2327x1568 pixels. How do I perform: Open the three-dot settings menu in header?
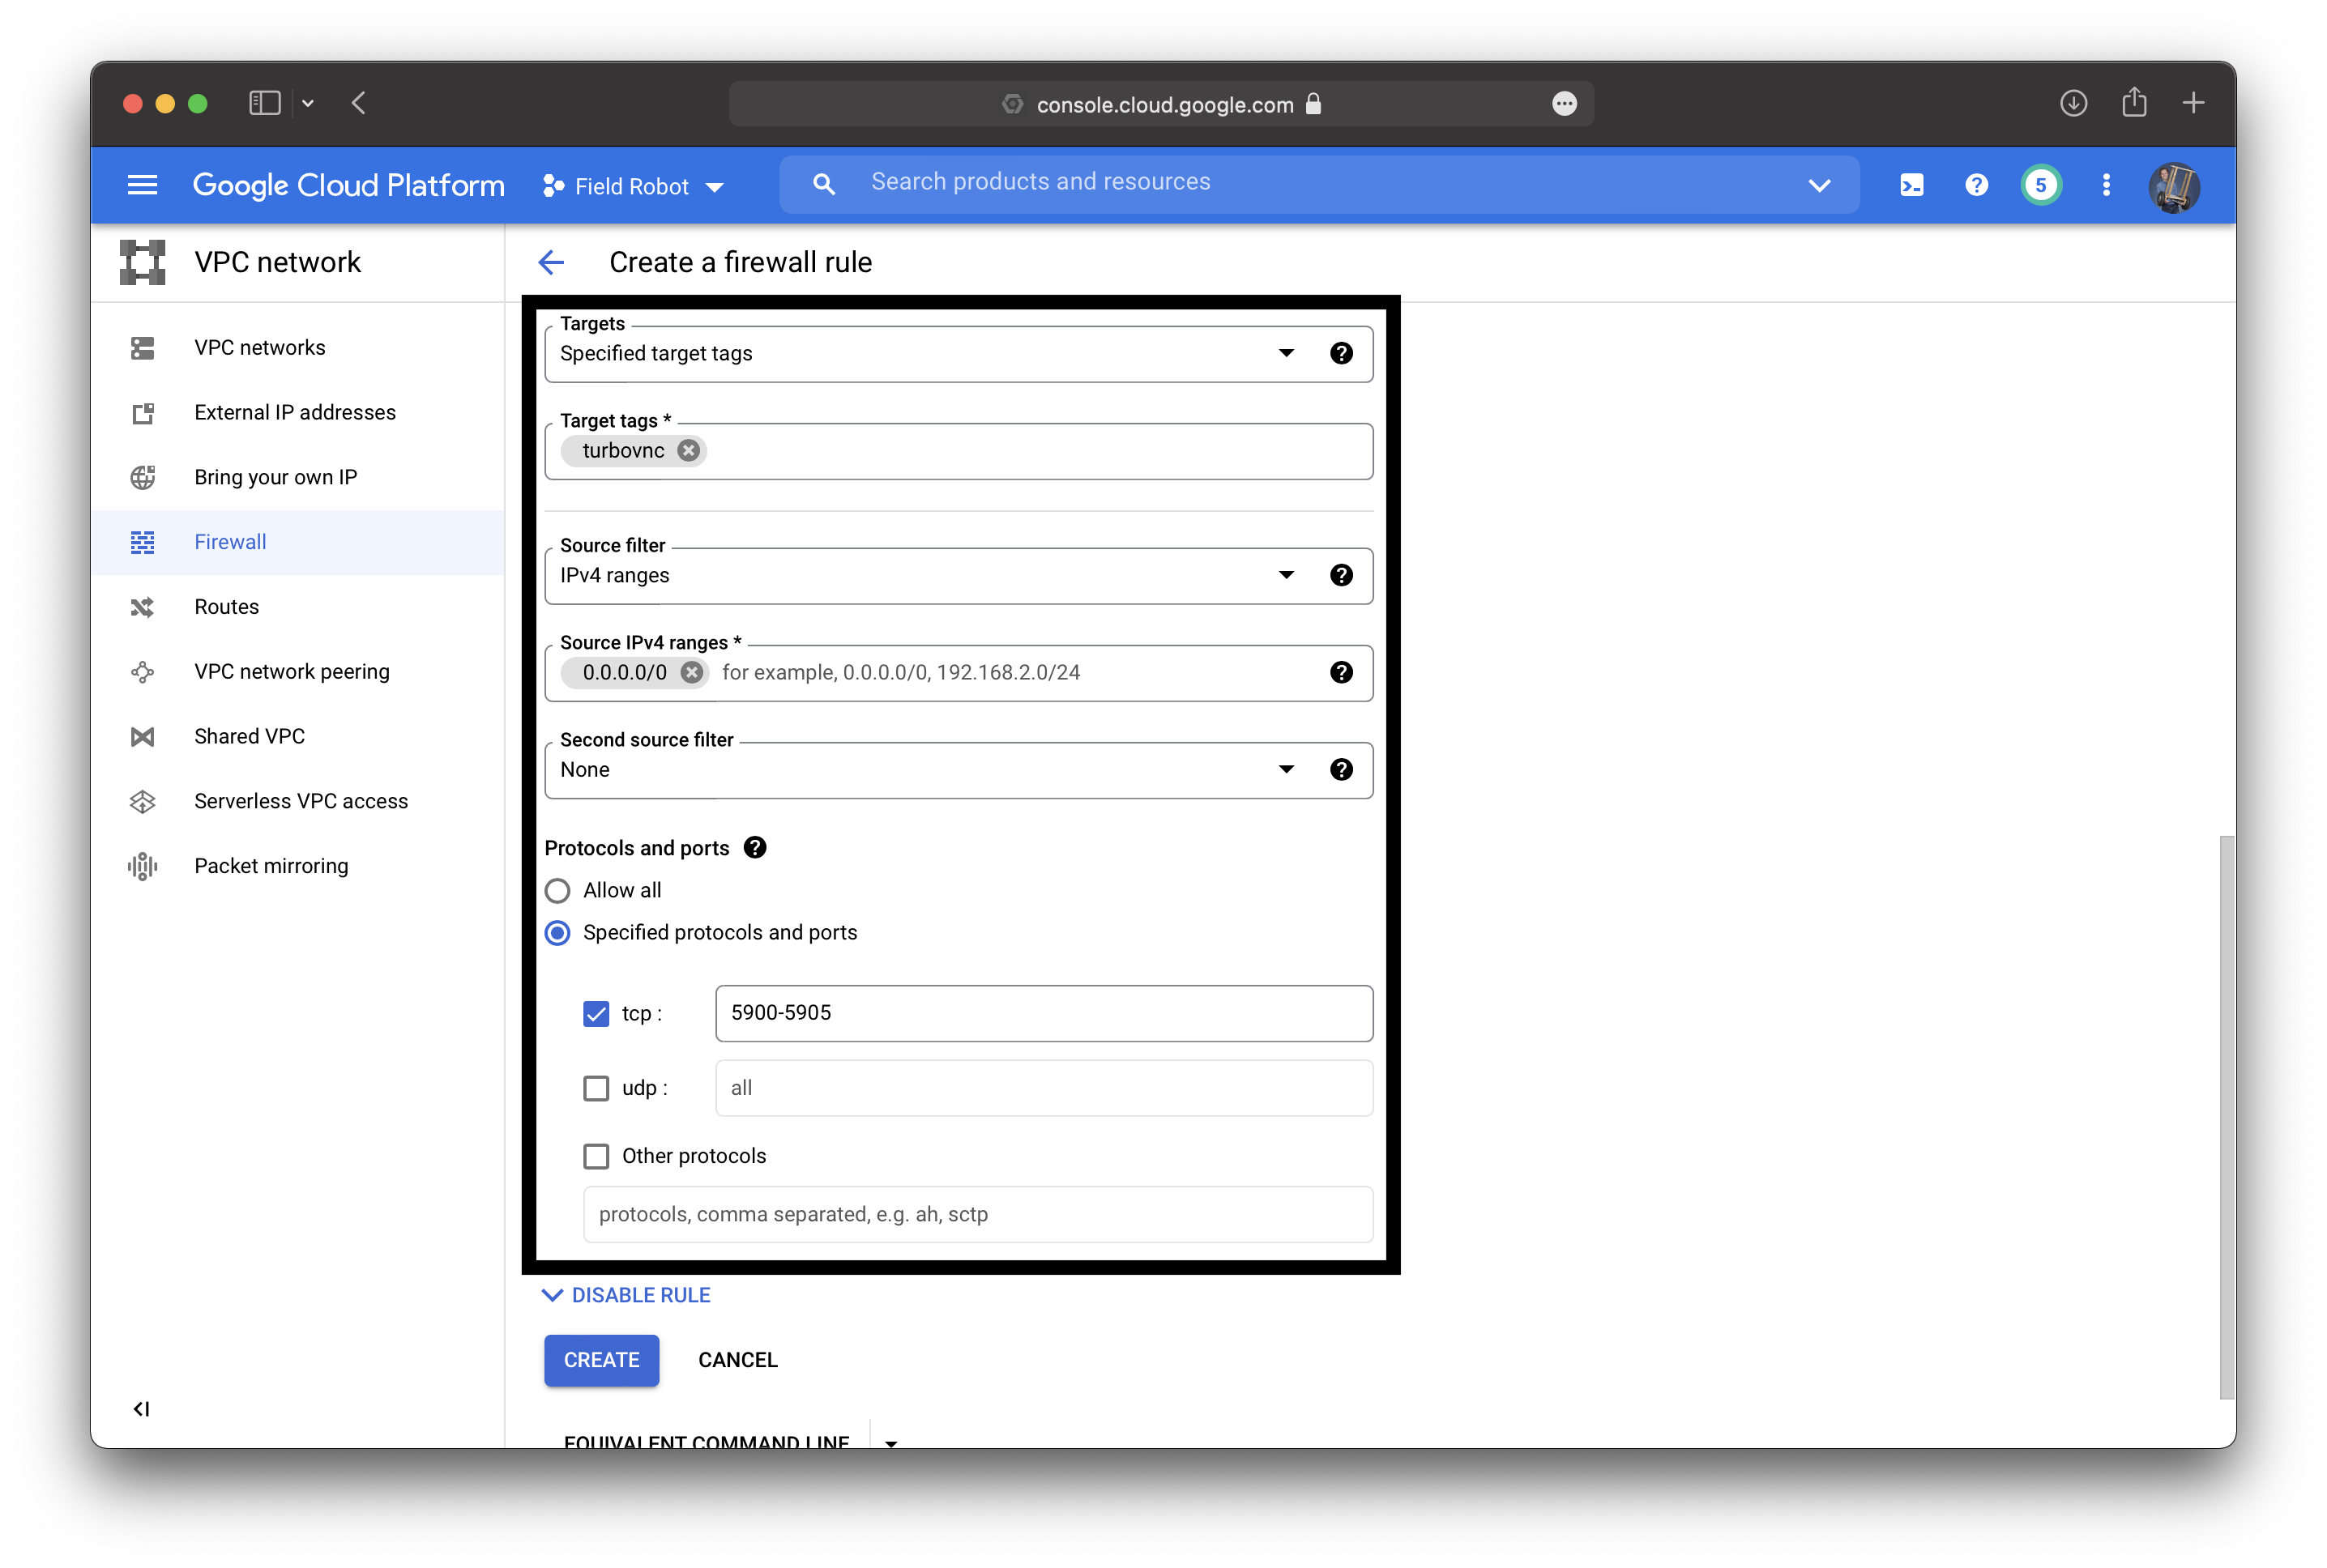pos(2106,185)
